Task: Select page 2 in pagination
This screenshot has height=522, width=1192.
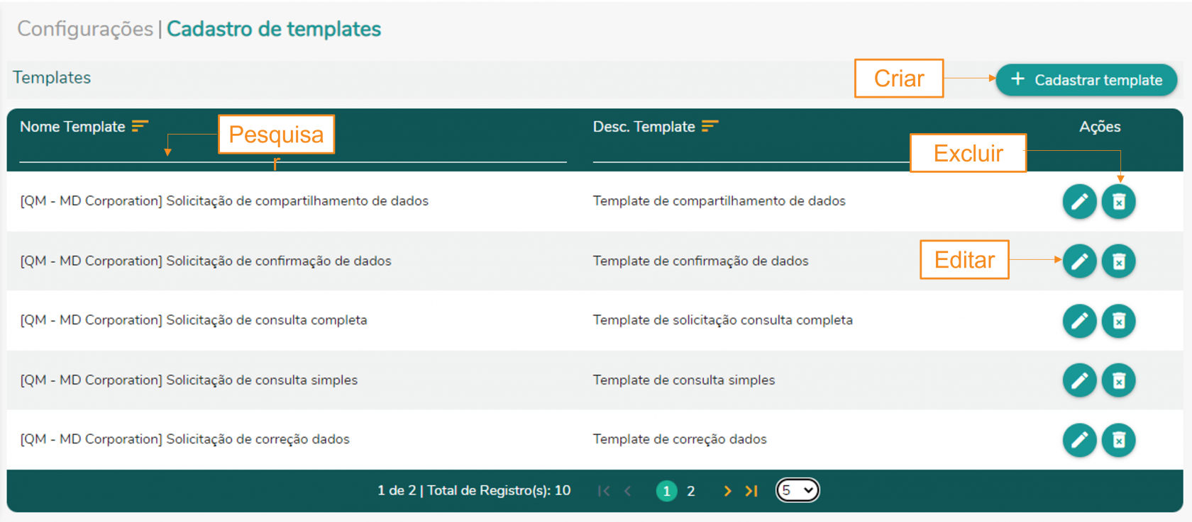Action: click(x=690, y=491)
